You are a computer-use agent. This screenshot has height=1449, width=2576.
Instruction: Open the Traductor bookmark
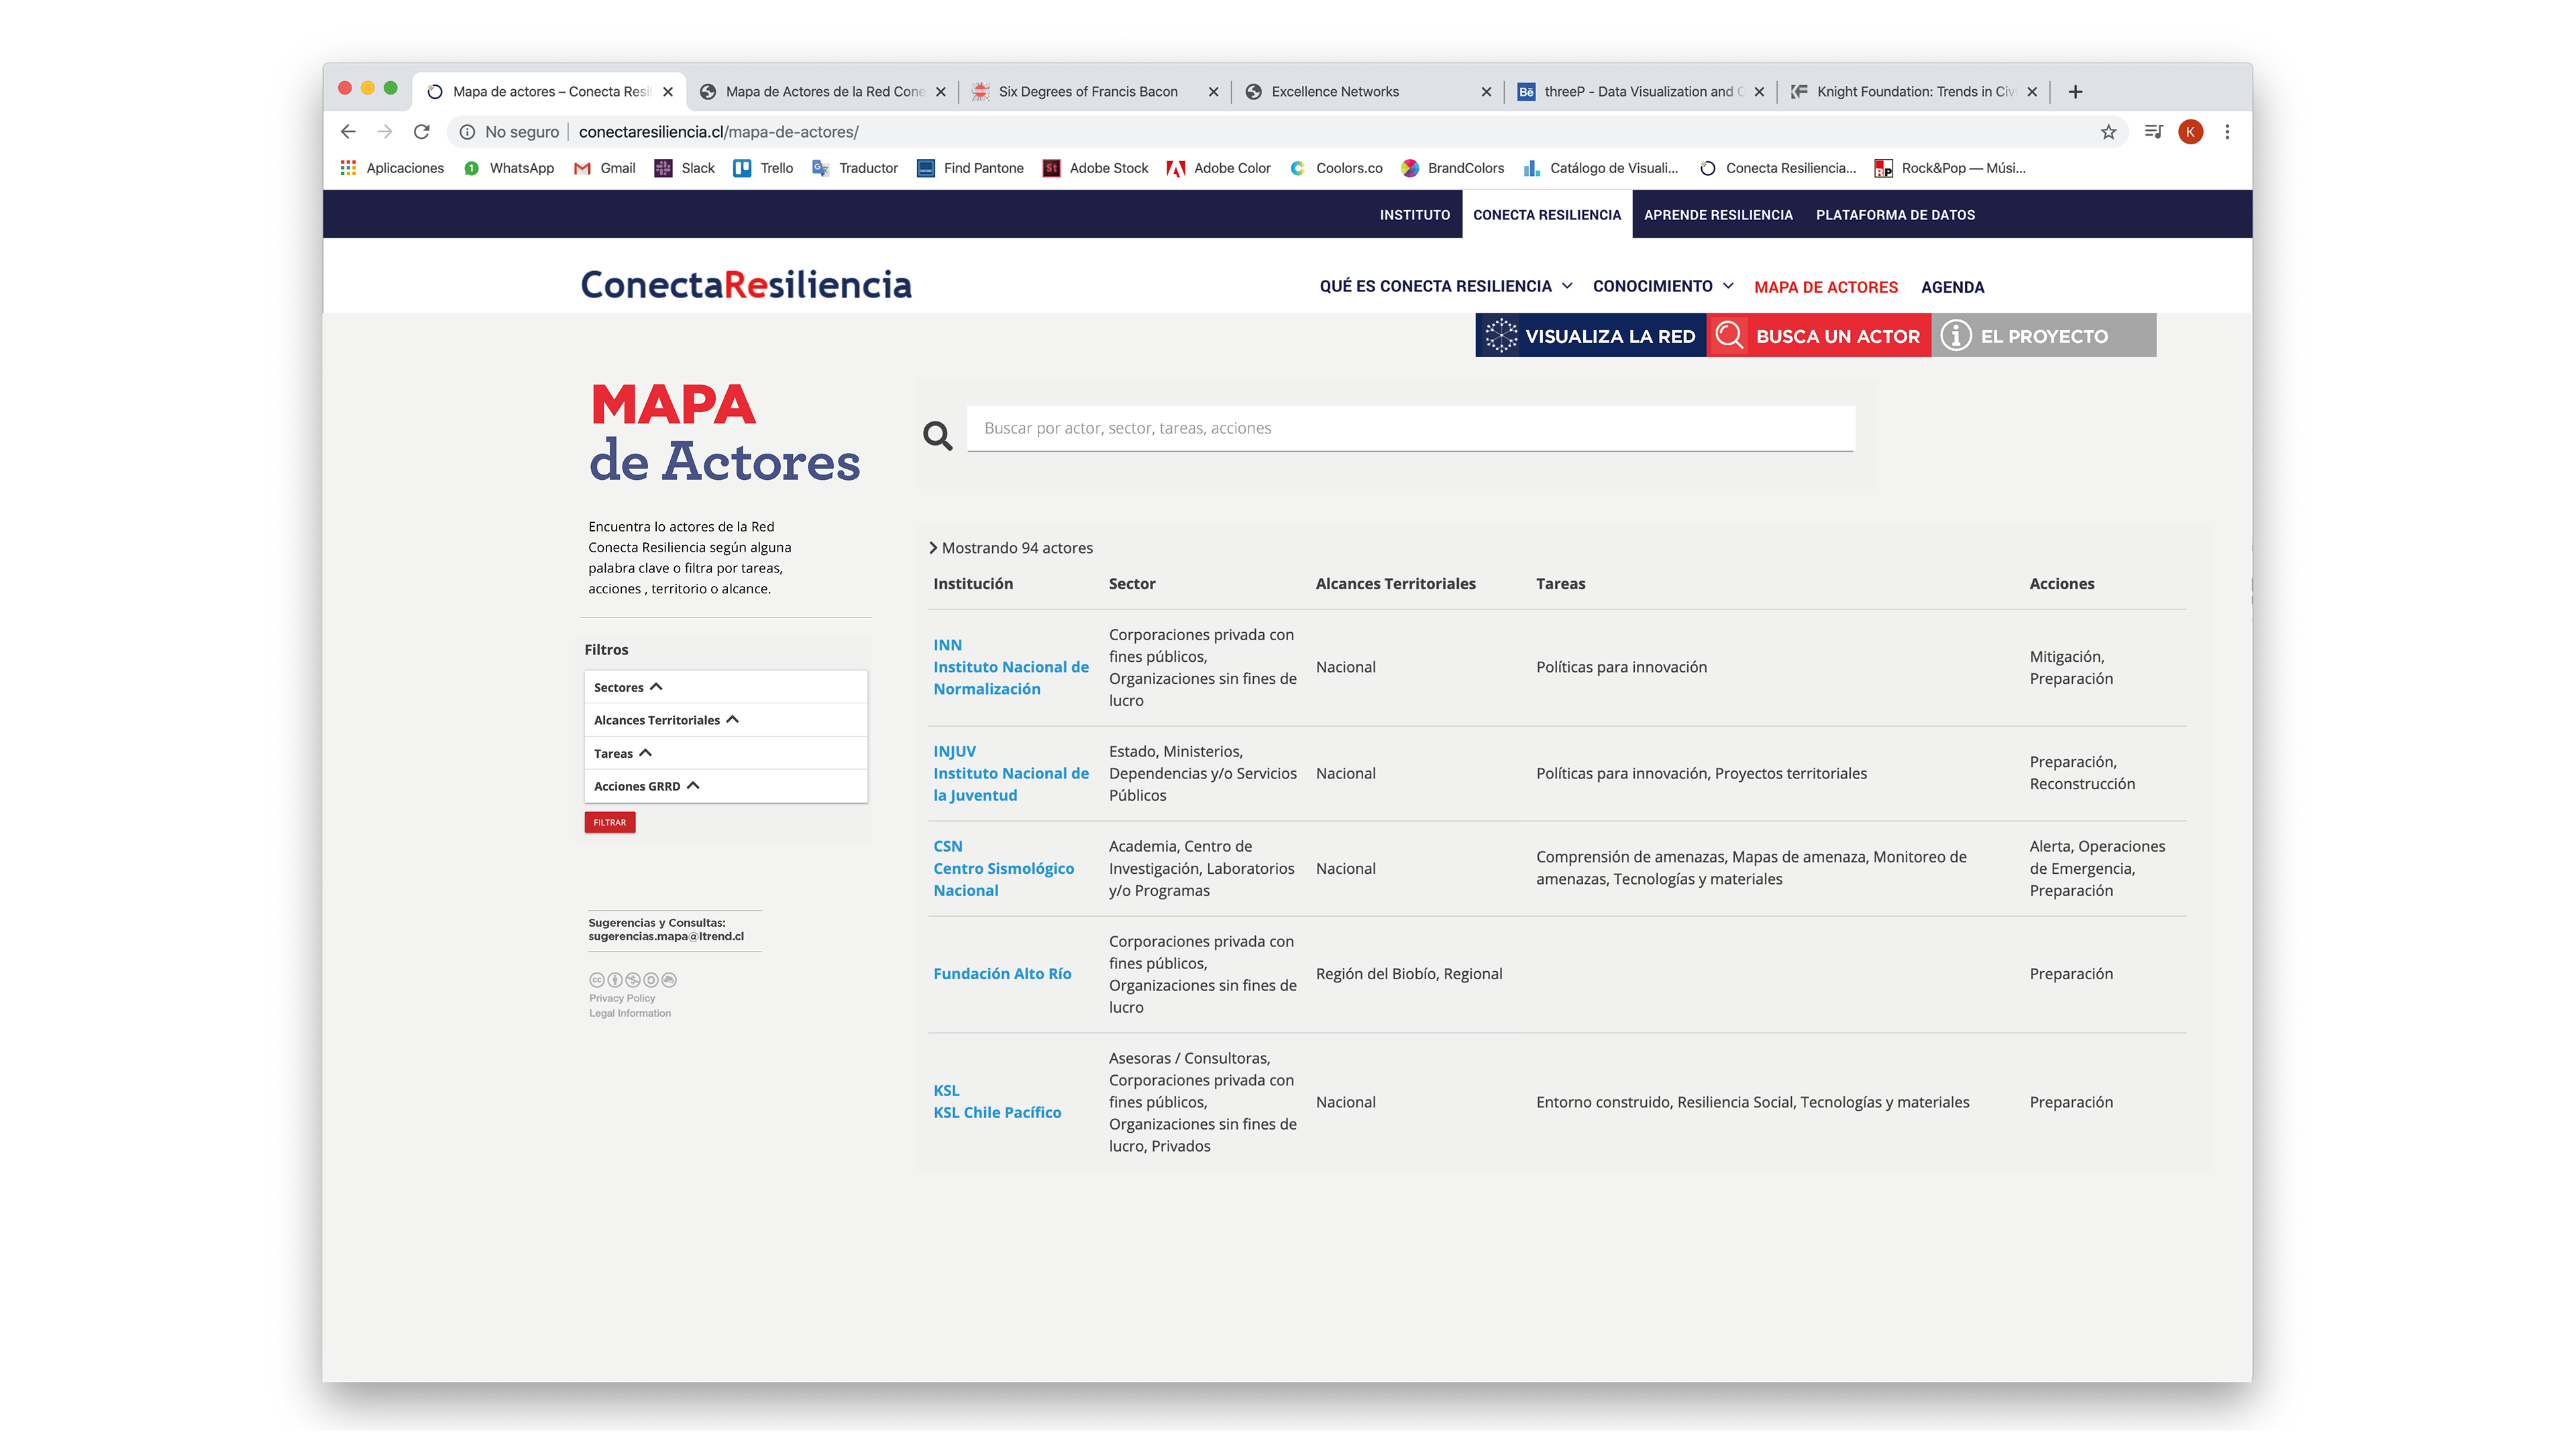click(855, 168)
